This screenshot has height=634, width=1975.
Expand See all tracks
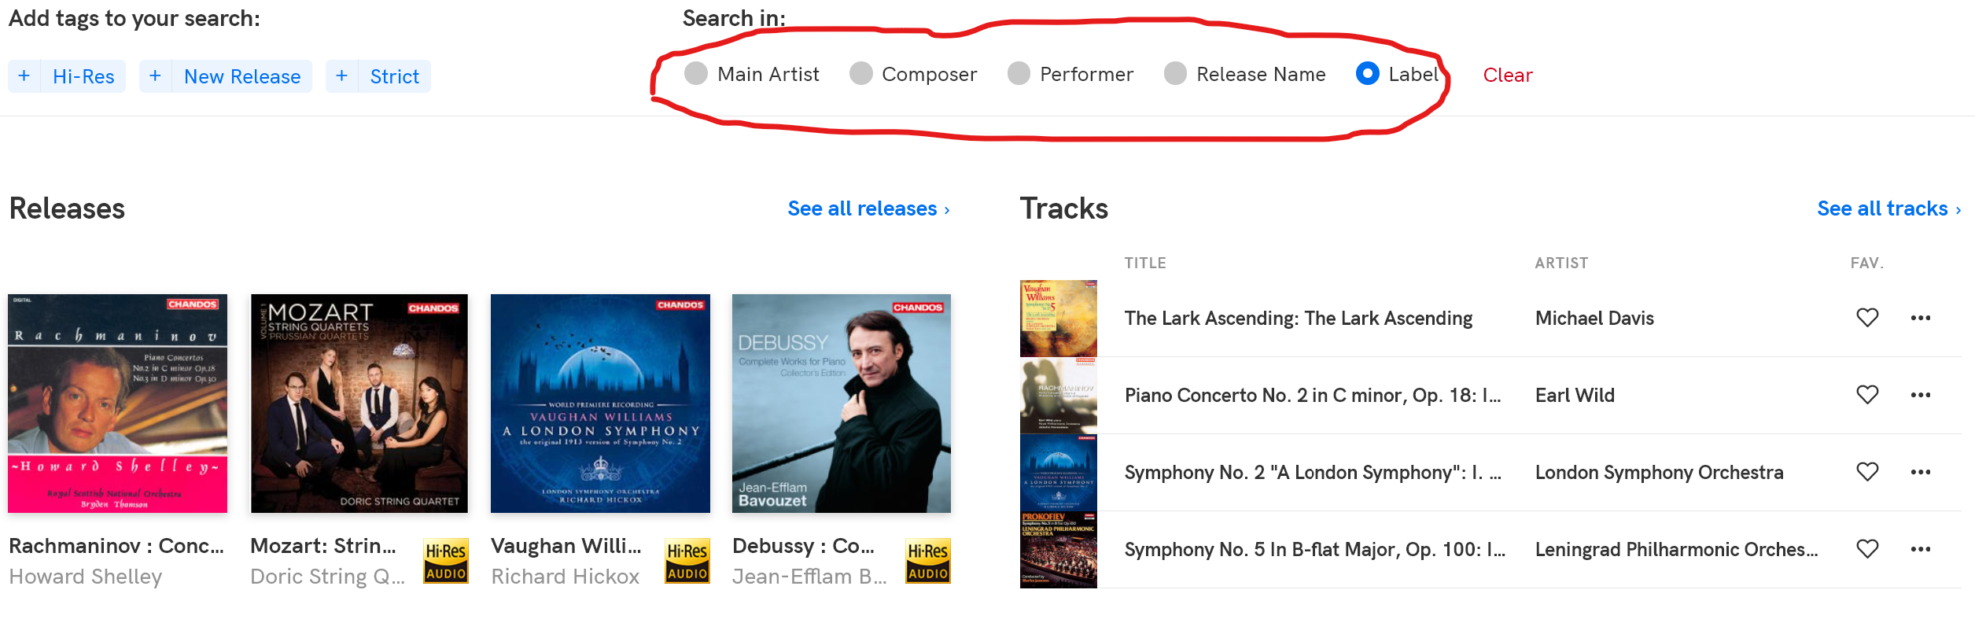[x=1888, y=208]
